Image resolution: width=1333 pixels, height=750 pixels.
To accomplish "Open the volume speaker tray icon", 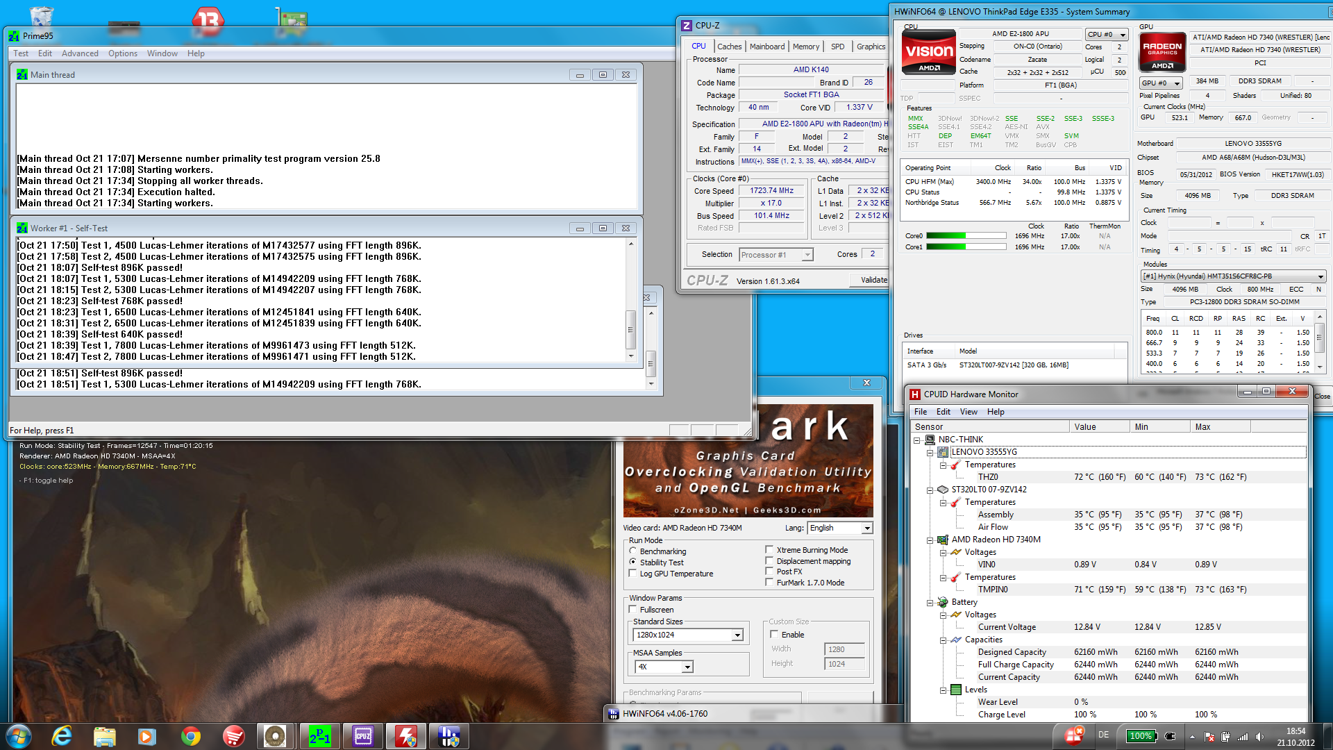I will 1259,737.
